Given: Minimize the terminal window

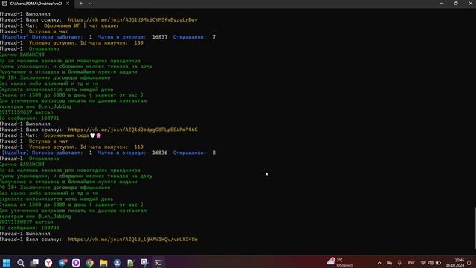Looking at the screenshot, I should click(442, 3).
